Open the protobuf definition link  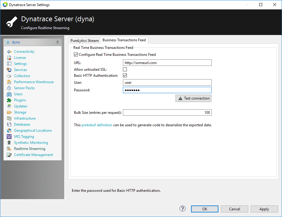click(x=97, y=125)
